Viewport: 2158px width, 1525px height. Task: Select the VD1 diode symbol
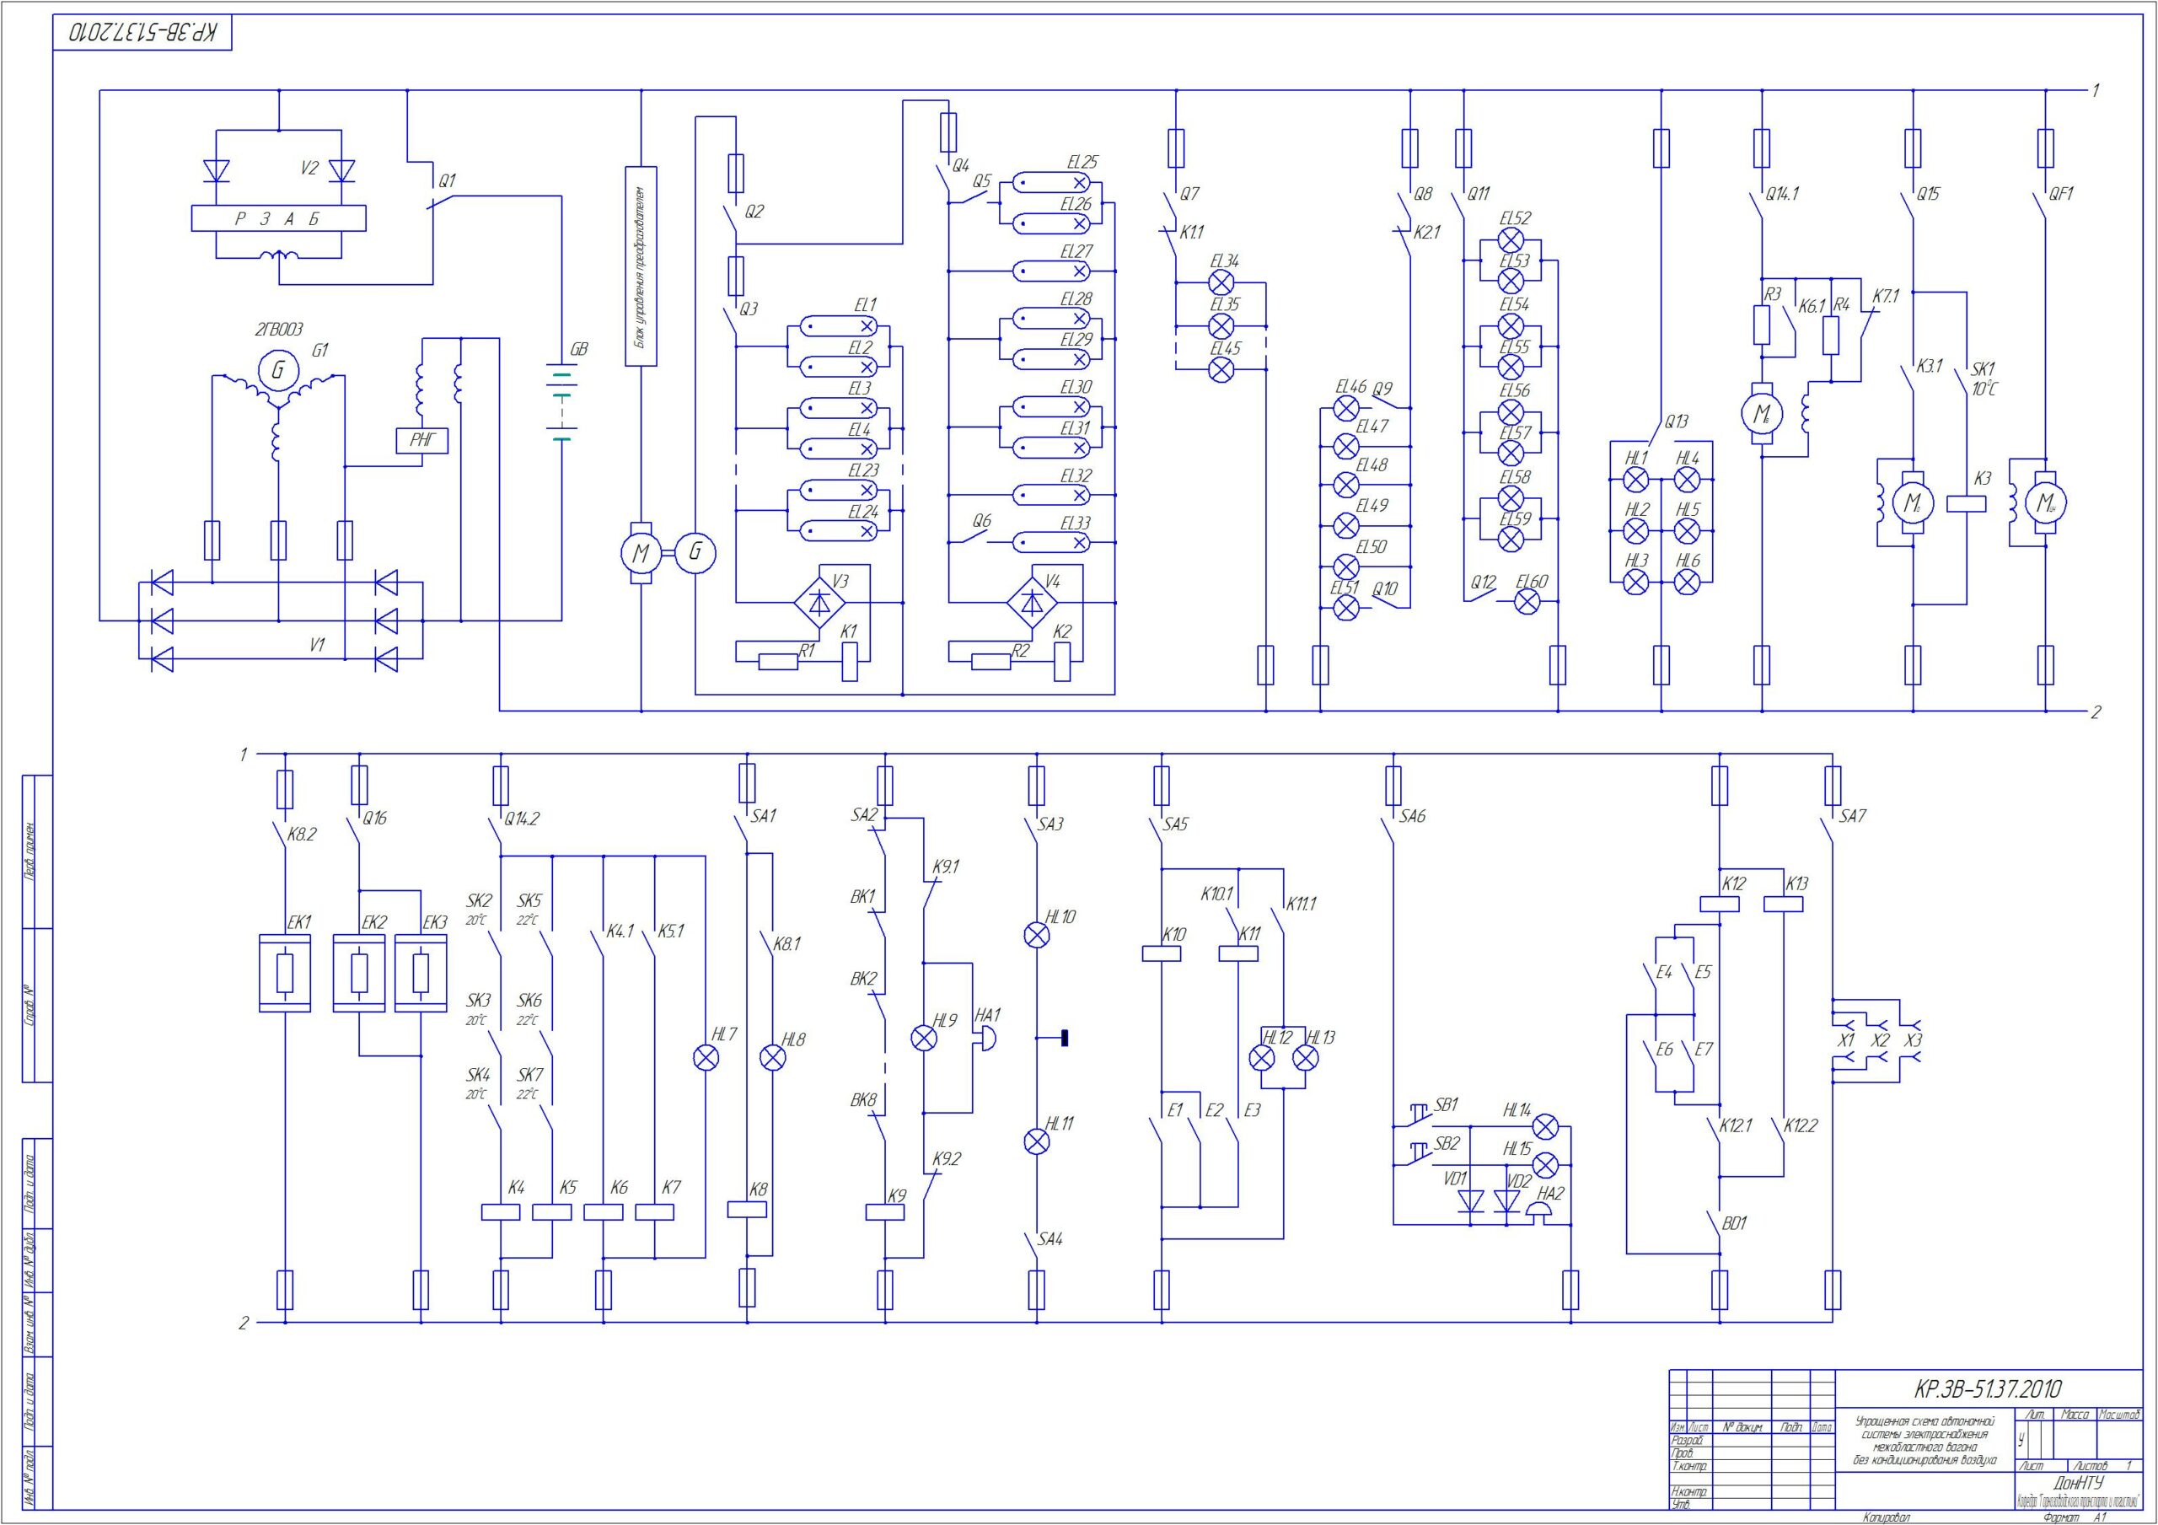tap(1470, 1200)
